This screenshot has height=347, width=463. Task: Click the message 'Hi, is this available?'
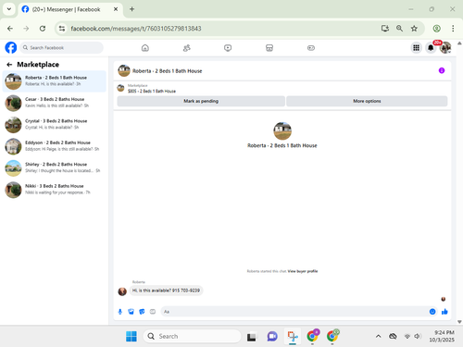pyautogui.click(x=166, y=291)
